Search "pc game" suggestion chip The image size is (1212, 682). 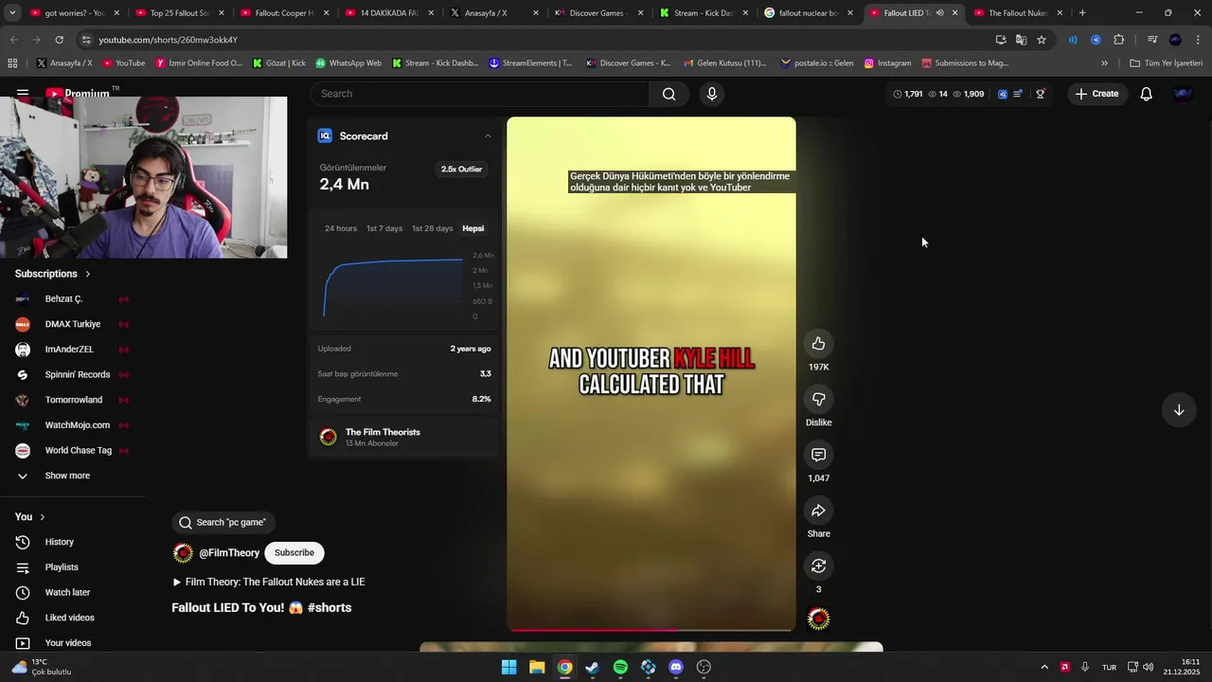[x=223, y=523]
